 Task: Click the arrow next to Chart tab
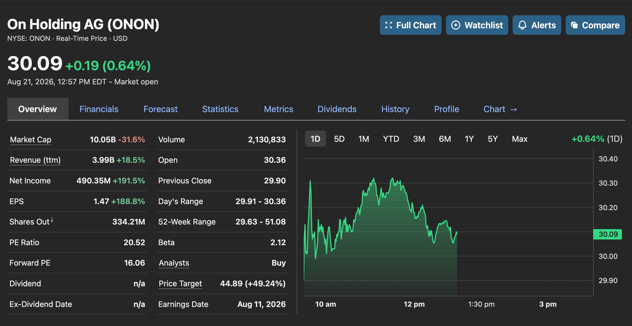(x=513, y=109)
